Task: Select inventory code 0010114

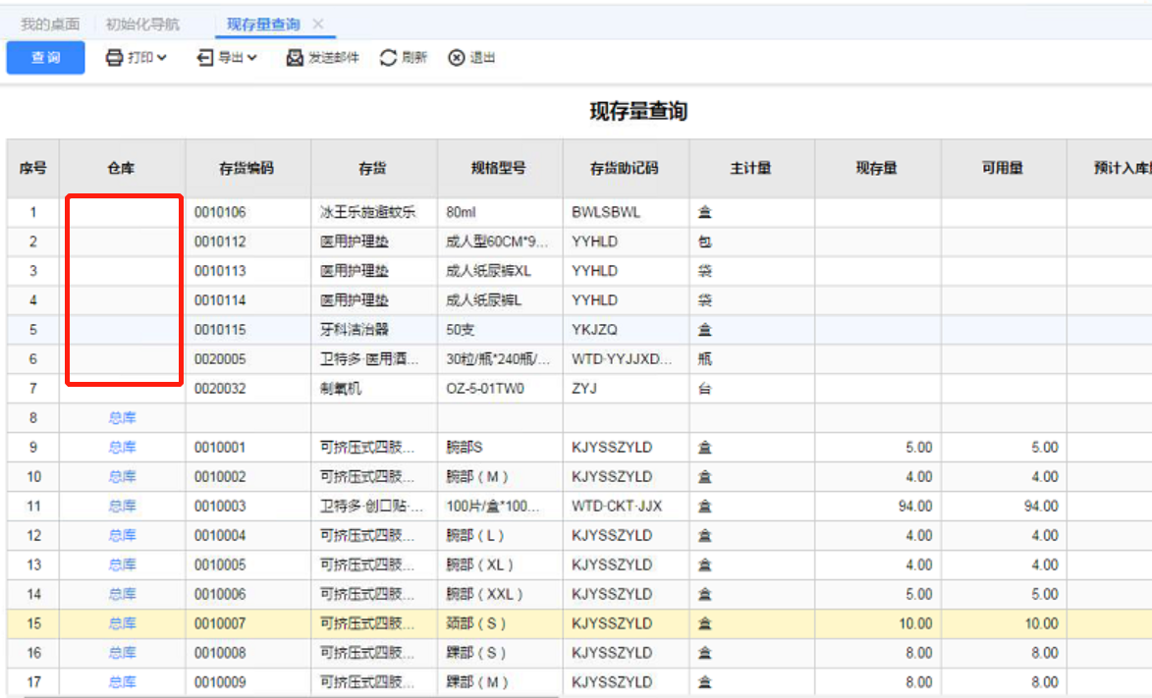Action: [220, 300]
